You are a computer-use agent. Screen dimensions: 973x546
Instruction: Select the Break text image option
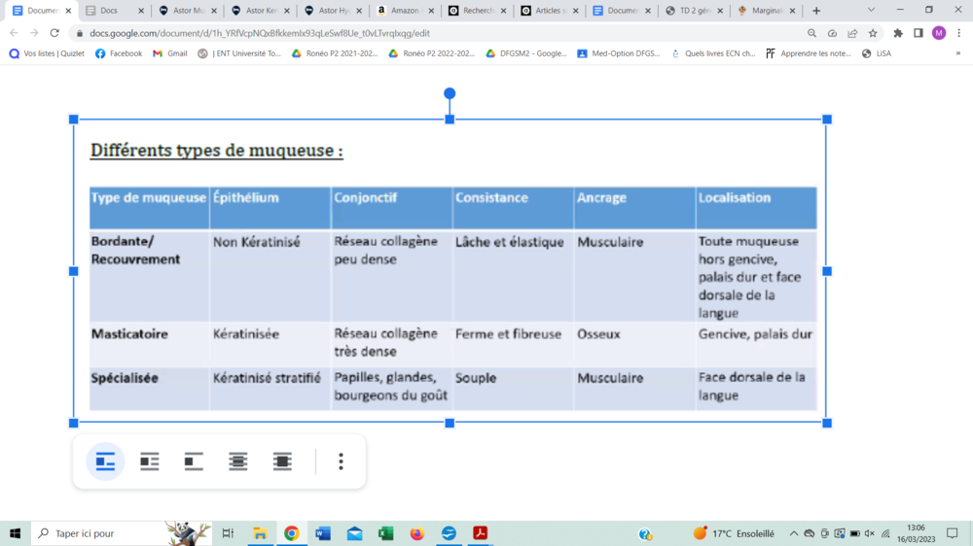point(194,461)
